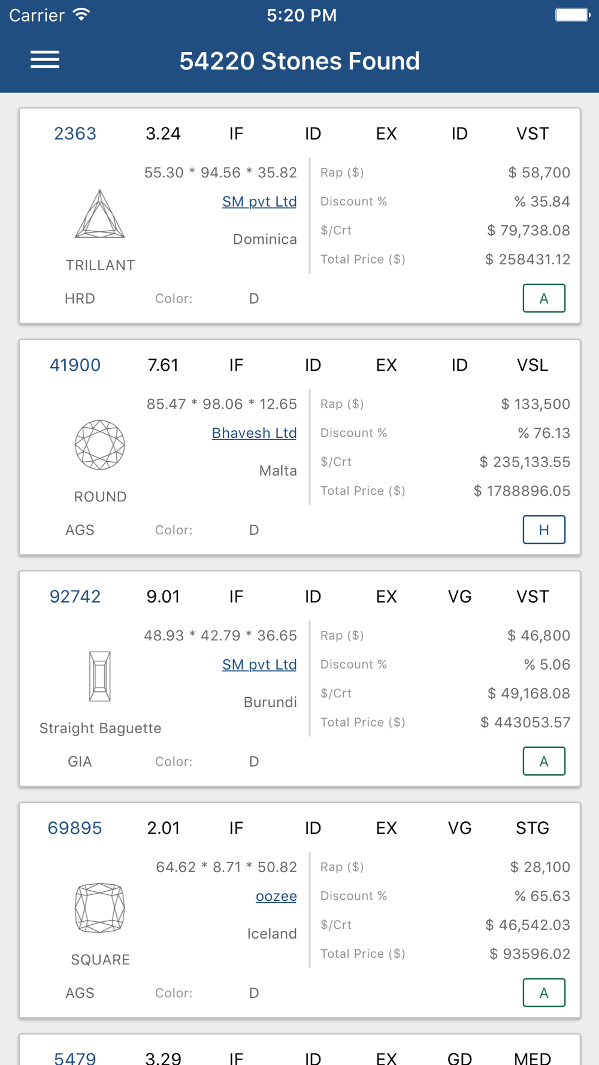Image resolution: width=599 pixels, height=1065 pixels.
Task: Tap the battery icon in status bar
Action: click(x=573, y=15)
